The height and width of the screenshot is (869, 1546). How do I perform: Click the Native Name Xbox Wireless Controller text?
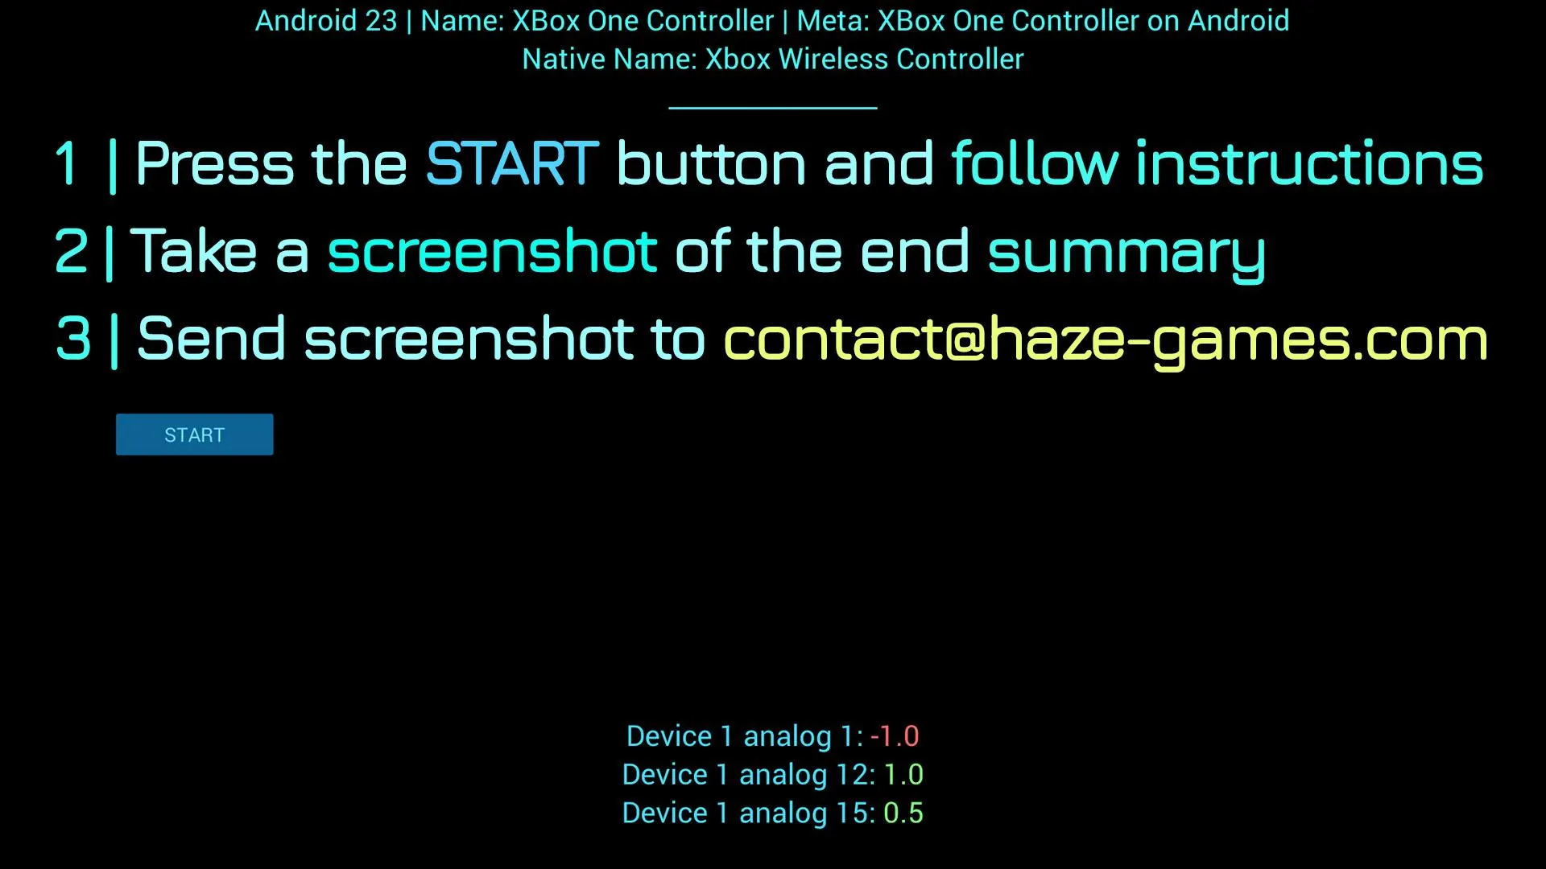click(x=773, y=60)
